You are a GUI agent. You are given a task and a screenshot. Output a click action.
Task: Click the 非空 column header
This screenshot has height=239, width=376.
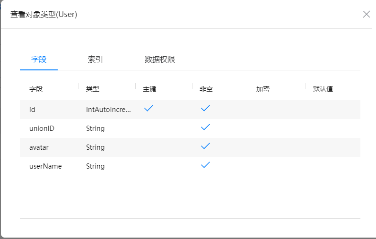[x=206, y=89]
